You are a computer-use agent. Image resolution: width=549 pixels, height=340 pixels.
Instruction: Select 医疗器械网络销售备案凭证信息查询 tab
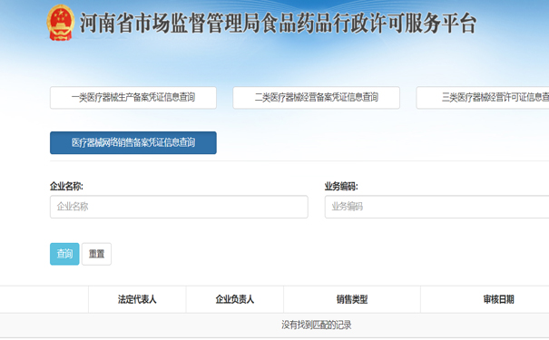(133, 142)
